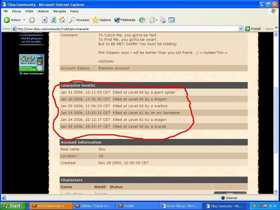This screenshot has width=280, height=210.
Task: Click 'Jan 30 2006, 13:30:50 CET' date cell
Action: (85, 99)
